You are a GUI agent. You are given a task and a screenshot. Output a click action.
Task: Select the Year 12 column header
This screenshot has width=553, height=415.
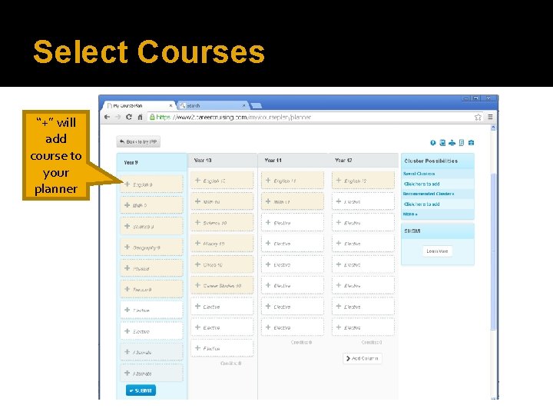[363, 160]
